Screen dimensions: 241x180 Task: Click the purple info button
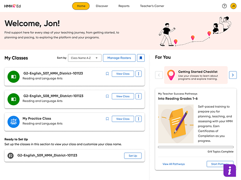230,170
